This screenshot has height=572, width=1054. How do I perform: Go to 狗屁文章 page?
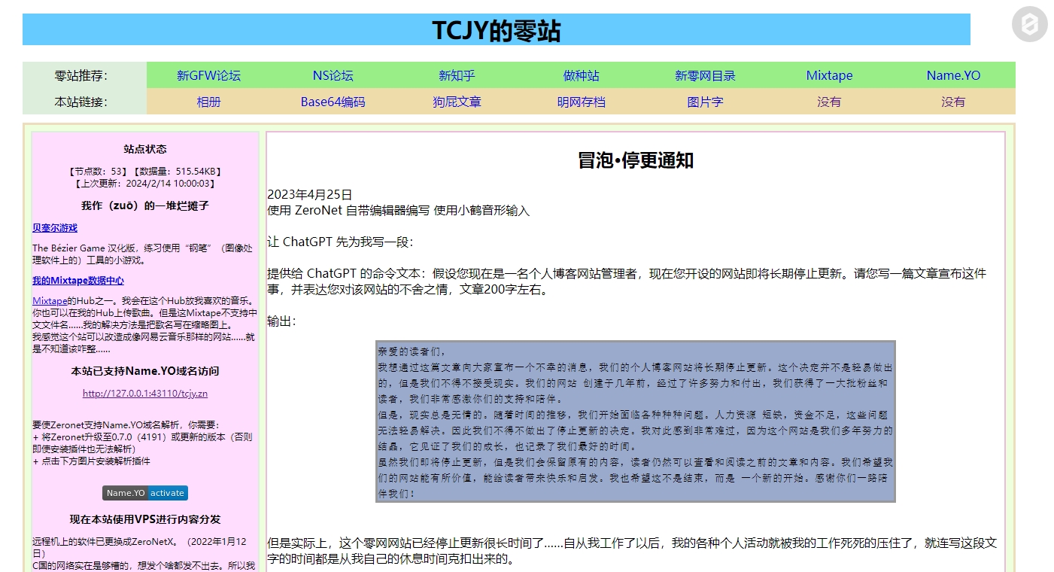[x=457, y=102]
